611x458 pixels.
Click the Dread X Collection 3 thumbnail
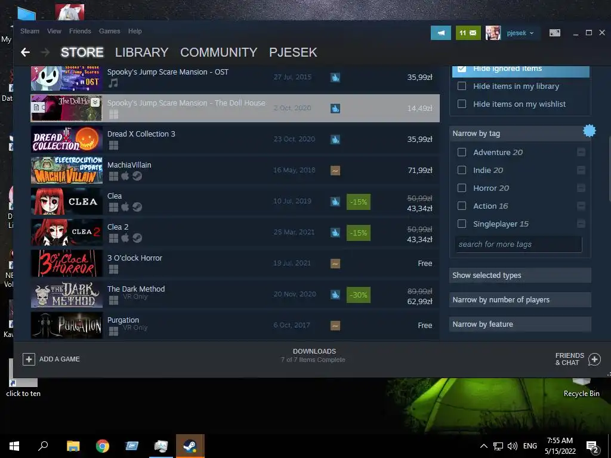tap(67, 140)
